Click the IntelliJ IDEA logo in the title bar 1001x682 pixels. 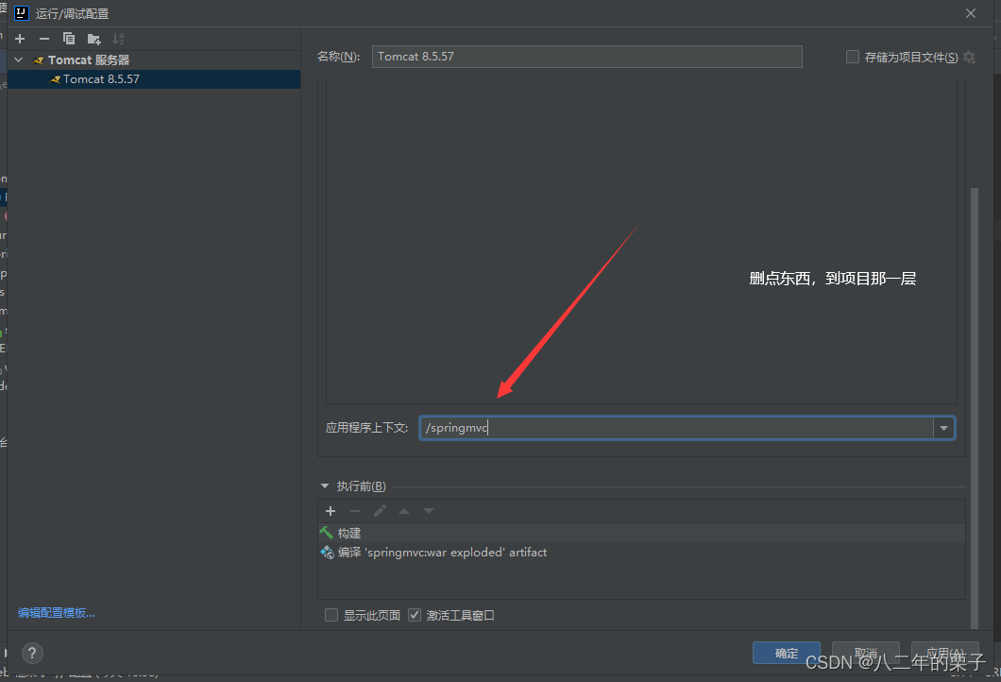(21, 13)
